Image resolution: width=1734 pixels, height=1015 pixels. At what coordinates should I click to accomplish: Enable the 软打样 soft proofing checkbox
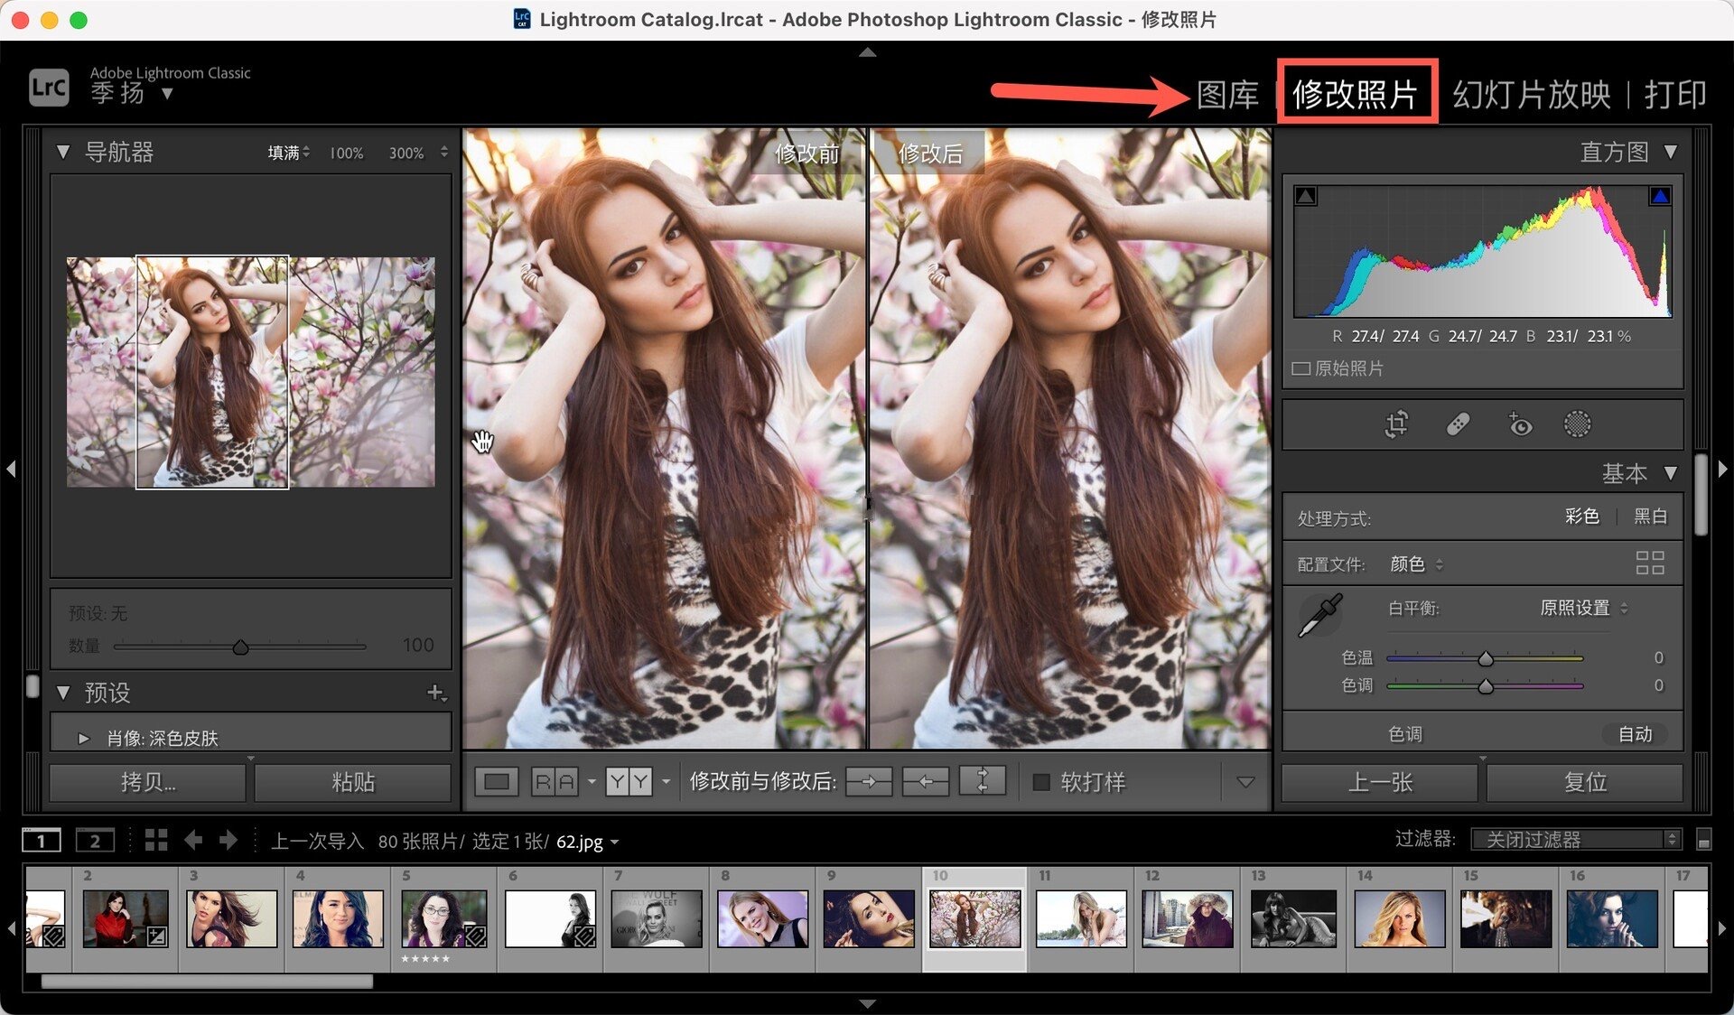pos(1041,782)
